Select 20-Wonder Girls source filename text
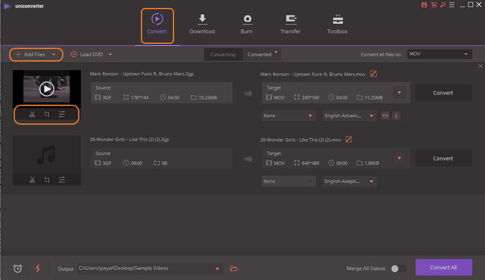This screenshot has width=485, height=280. (130, 139)
